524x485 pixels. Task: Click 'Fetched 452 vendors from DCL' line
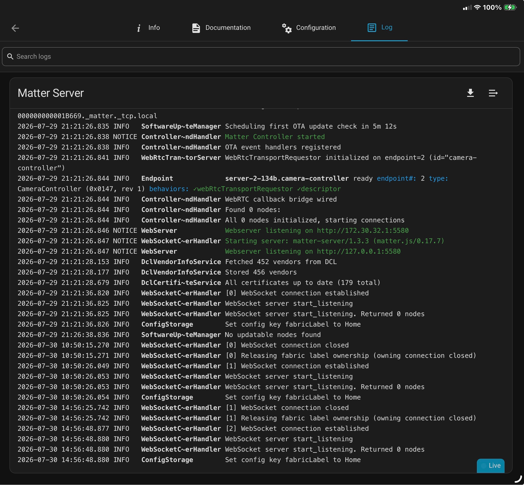click(x=281, y=262)
